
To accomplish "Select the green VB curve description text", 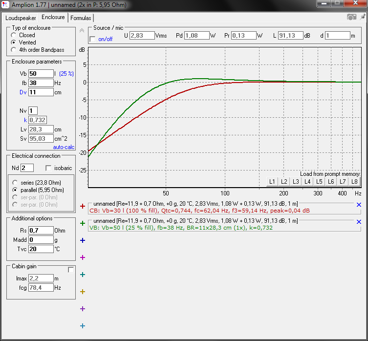I will (x=181, y=228).
